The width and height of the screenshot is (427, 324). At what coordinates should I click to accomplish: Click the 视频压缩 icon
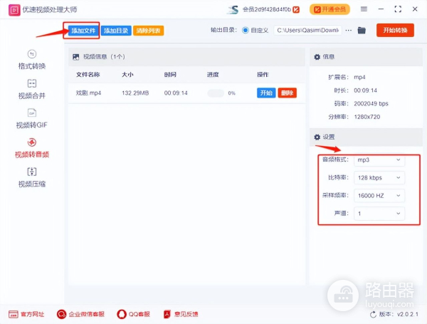[x=32, y=172]
